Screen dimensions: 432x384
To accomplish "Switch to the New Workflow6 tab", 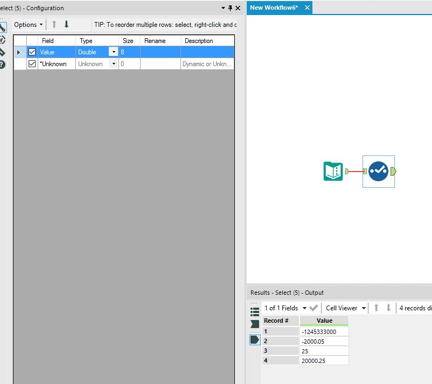I will (x=275, y=8).
